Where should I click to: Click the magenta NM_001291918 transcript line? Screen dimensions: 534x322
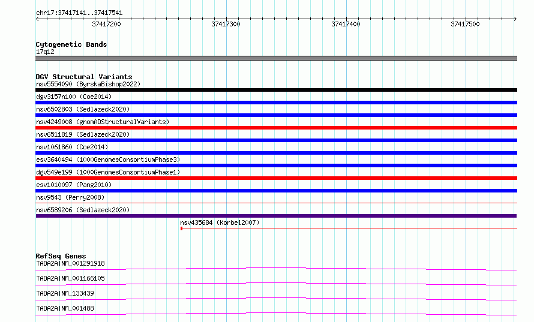click(x=276, y=269)
